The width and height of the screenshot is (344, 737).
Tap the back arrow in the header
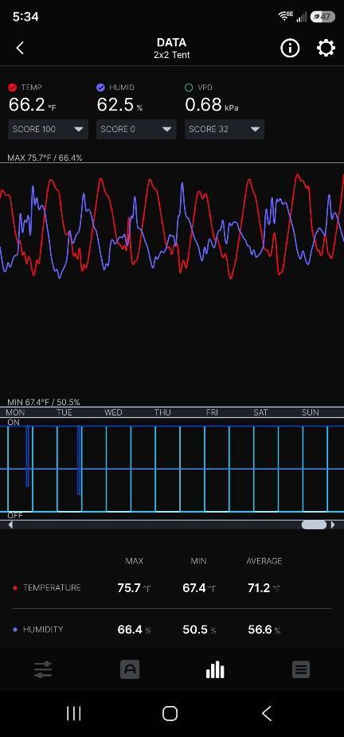(20, 48)
